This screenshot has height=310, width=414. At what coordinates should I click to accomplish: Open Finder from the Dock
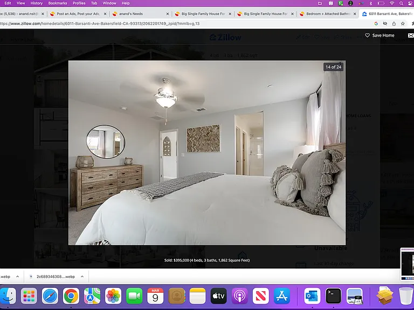click(x=8, y=296)
